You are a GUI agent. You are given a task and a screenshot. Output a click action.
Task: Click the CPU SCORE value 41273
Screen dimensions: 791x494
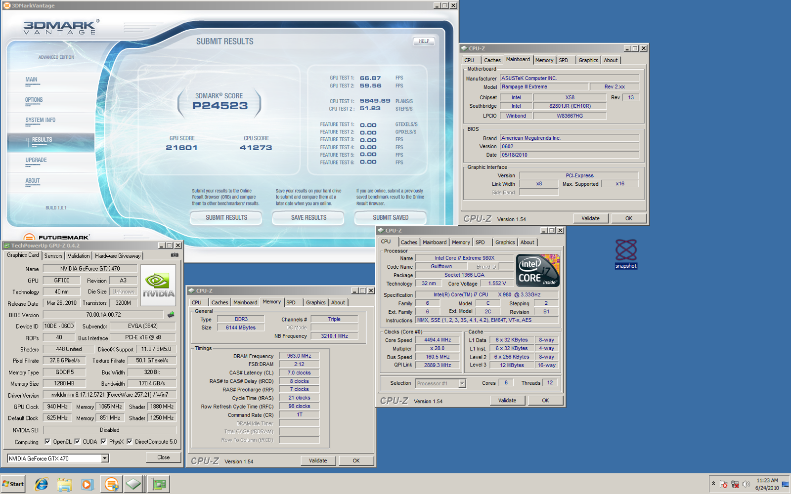click(x=256, y=148)
